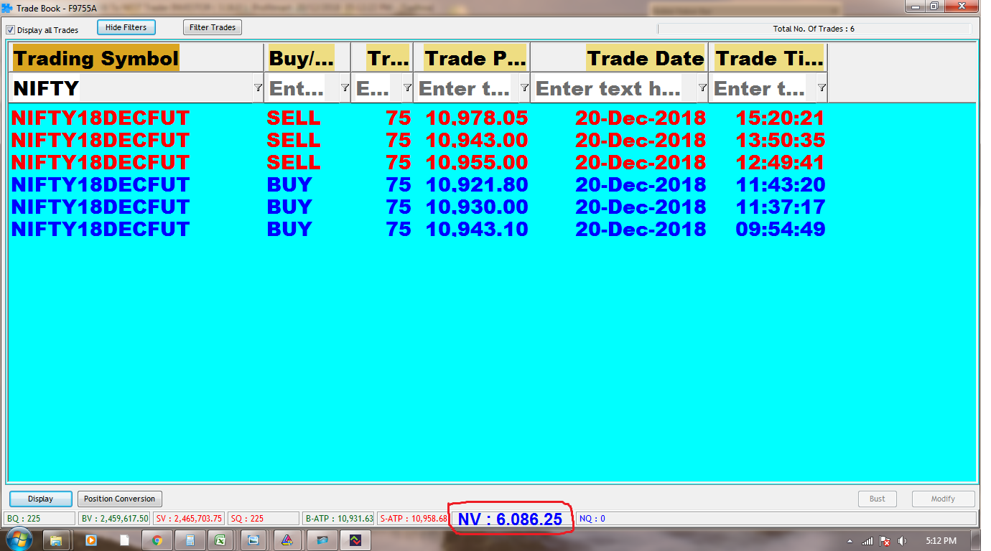This screenshot has height=551, width=991.
Task: Click the Trade Price filter text field
Action: (x=465, y=88)
